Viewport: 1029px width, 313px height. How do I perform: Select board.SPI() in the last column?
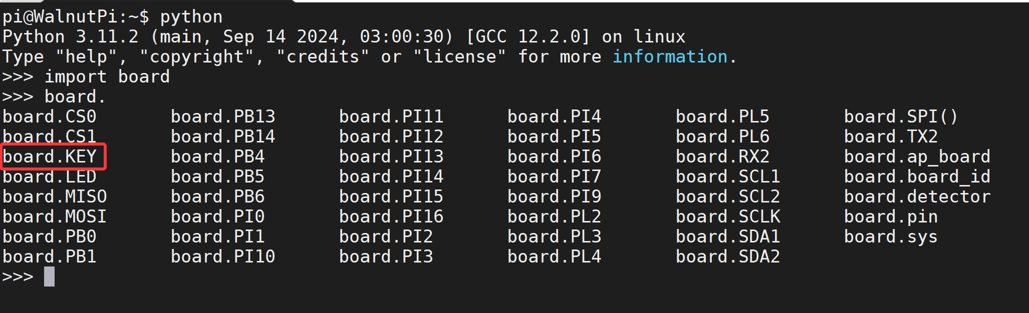pos(901,116)
